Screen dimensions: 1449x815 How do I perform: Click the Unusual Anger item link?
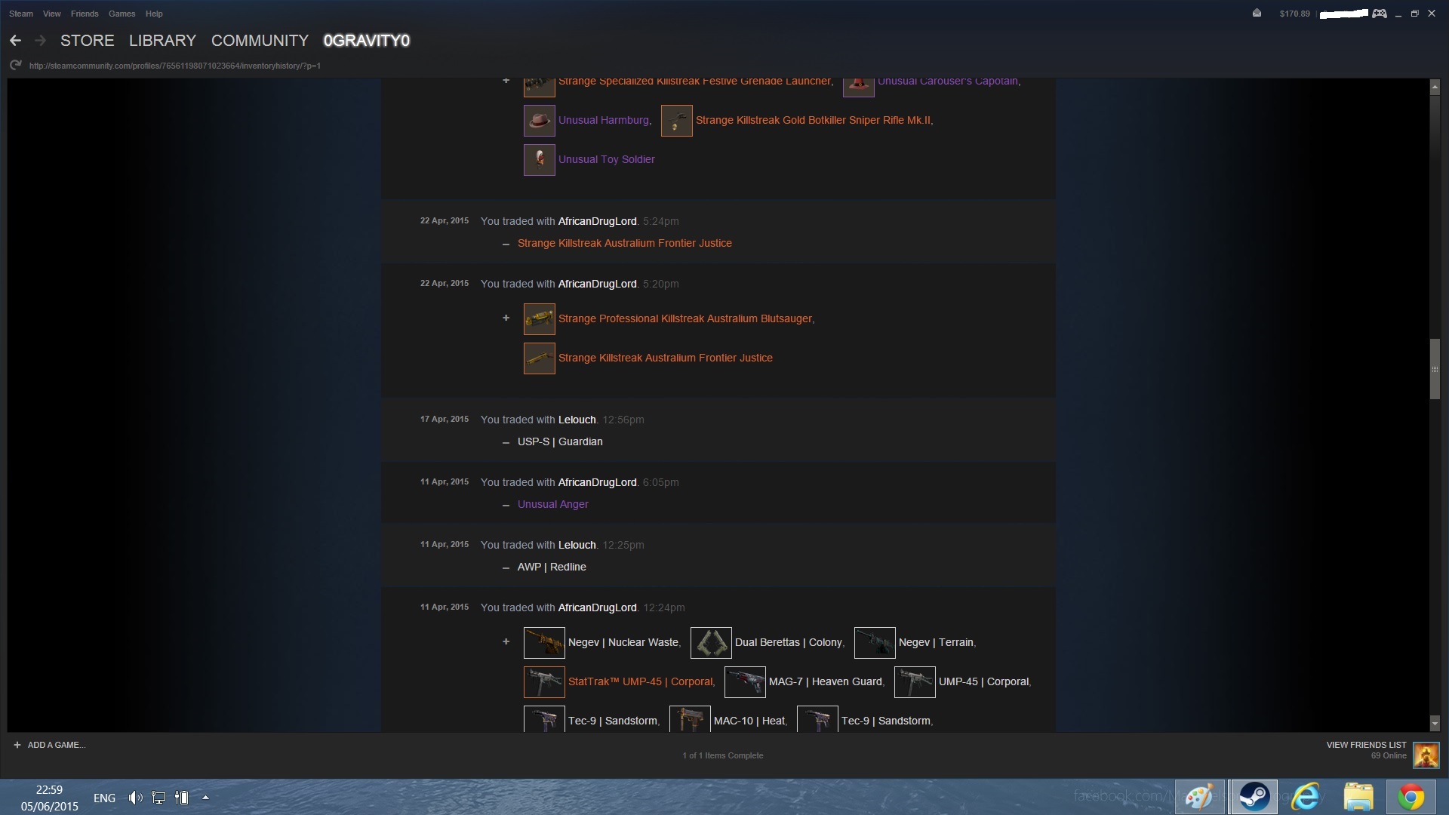[552, 504]
